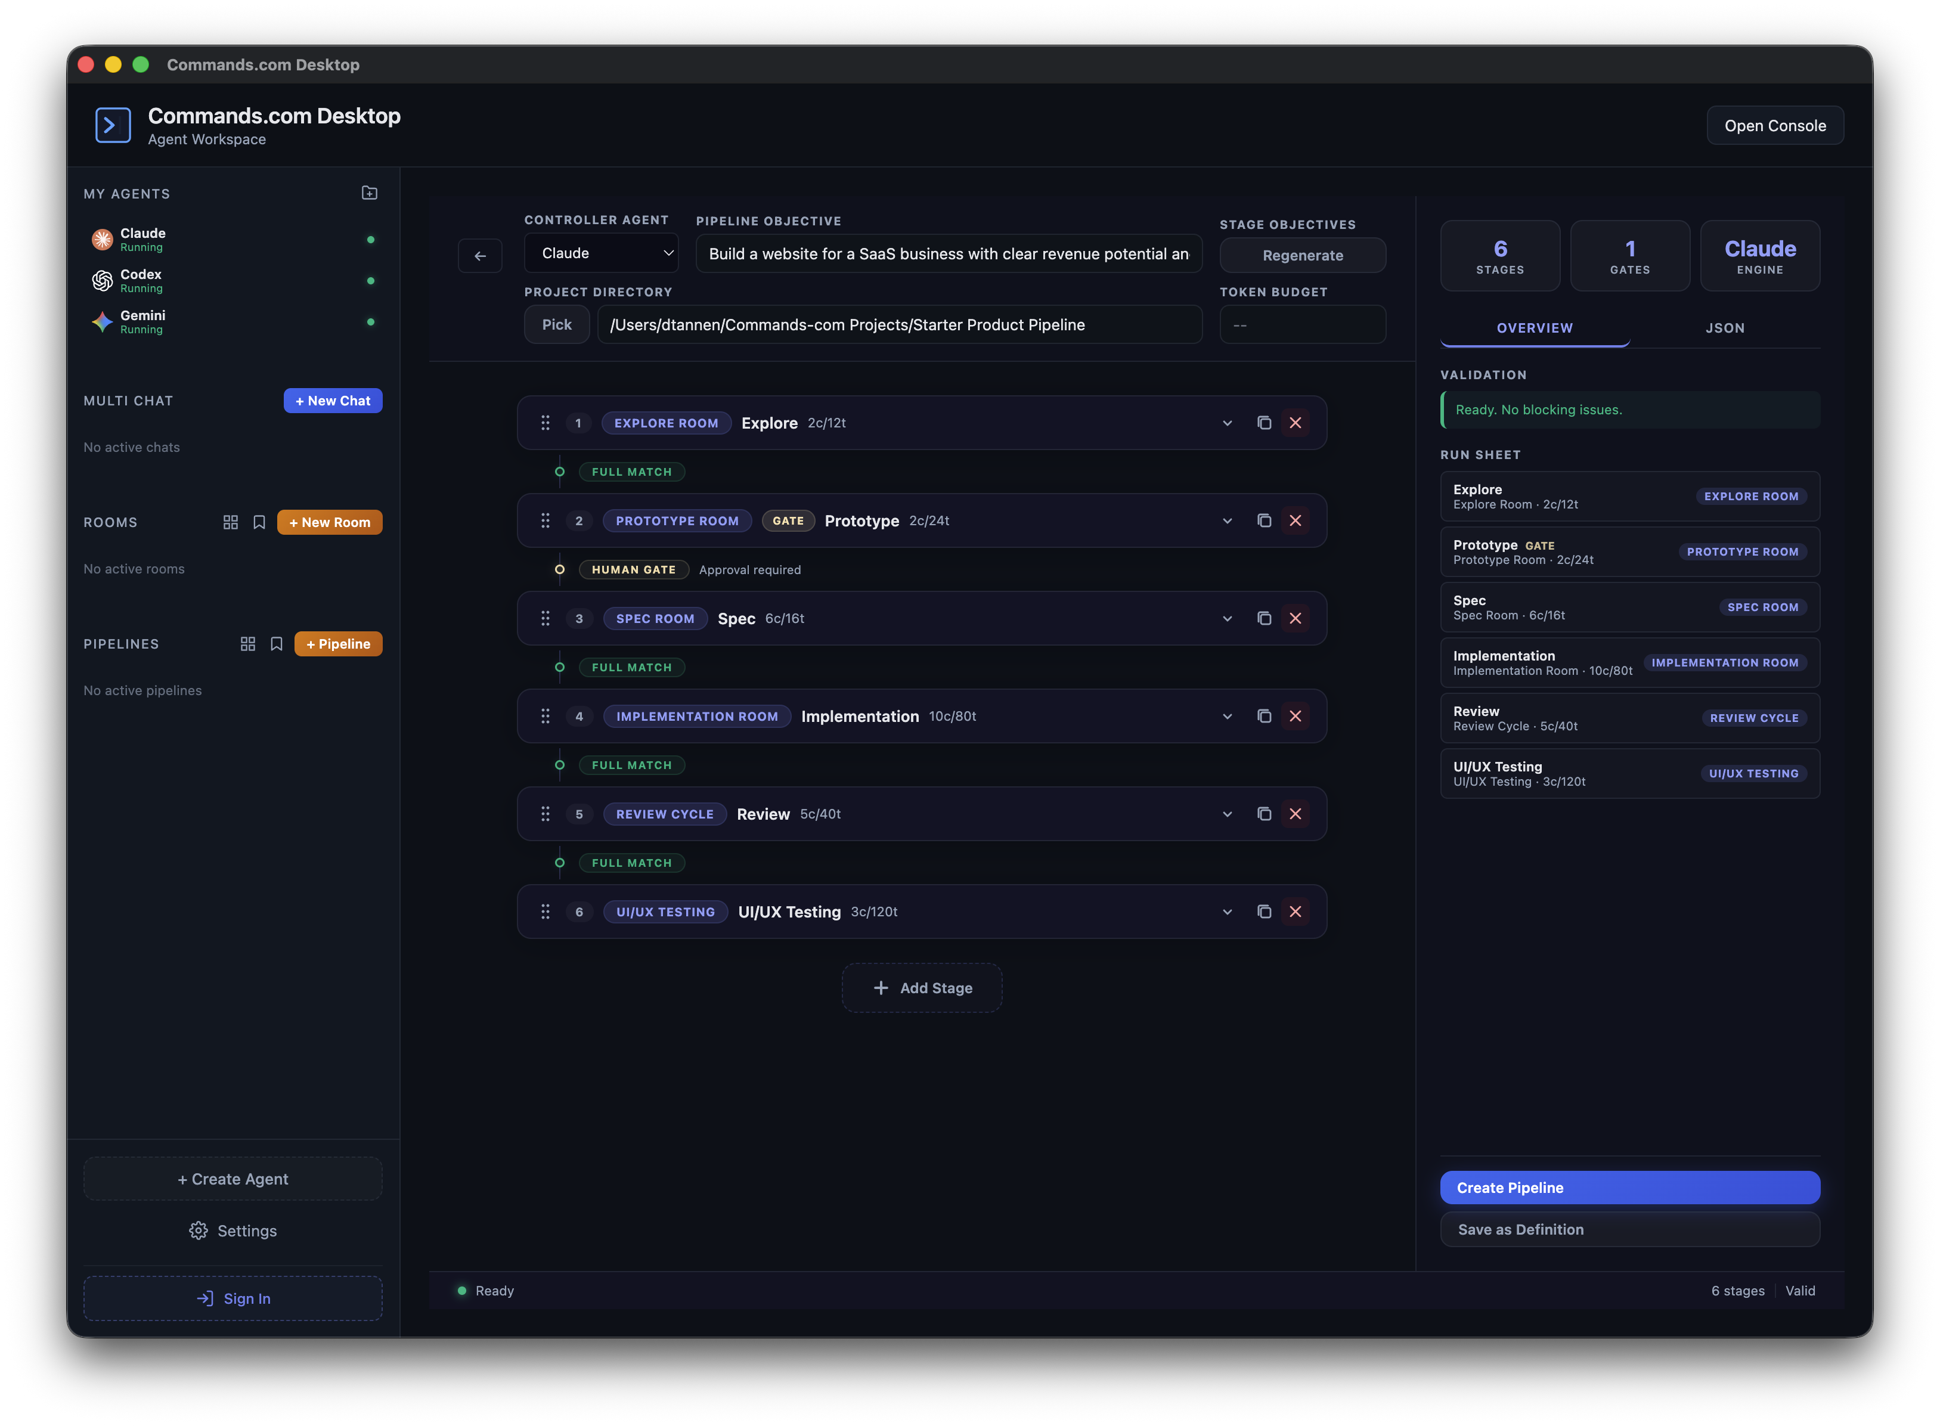The image size is (1940, 1426).
Task: Delete the Prototype stage
Action: pos(1296,520)
